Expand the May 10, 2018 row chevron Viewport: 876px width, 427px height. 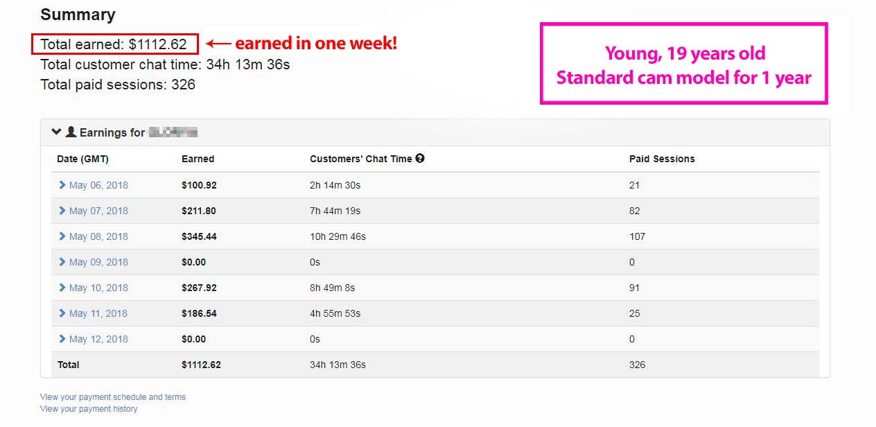click(x=62, y=288)
